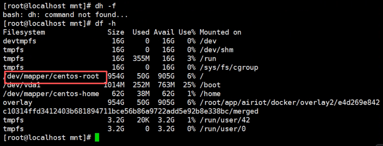Viewport: 383px width, 146px height.
Task: Click the /sys/fs/cgroup mount path
Action: [x=229, y=67]
